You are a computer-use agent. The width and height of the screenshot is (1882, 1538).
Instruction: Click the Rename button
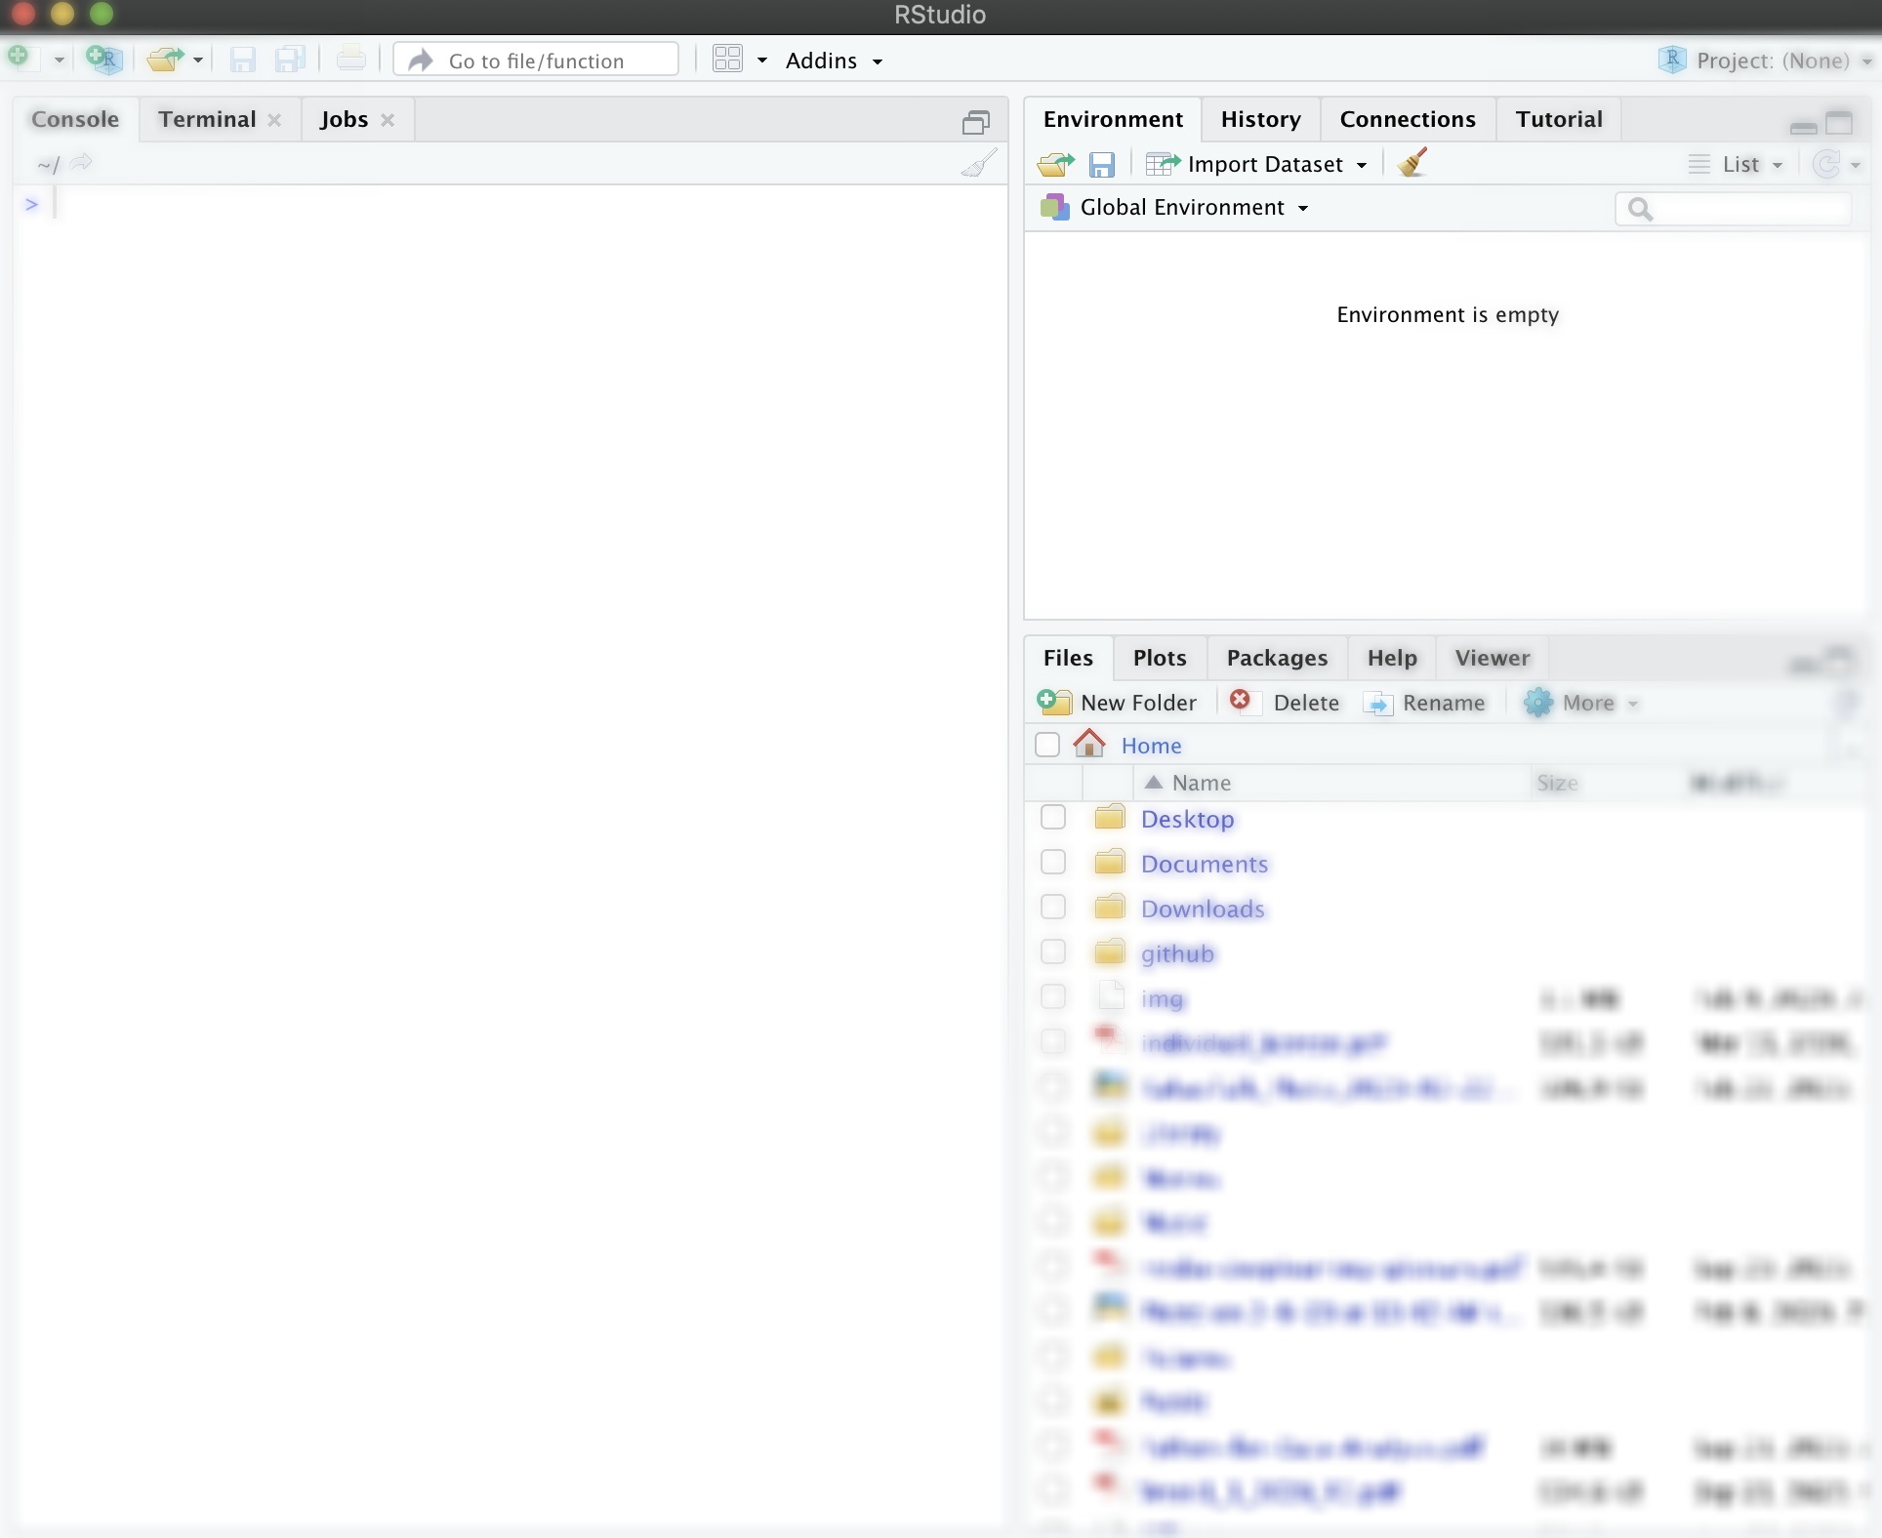[x=1424, y=703]
